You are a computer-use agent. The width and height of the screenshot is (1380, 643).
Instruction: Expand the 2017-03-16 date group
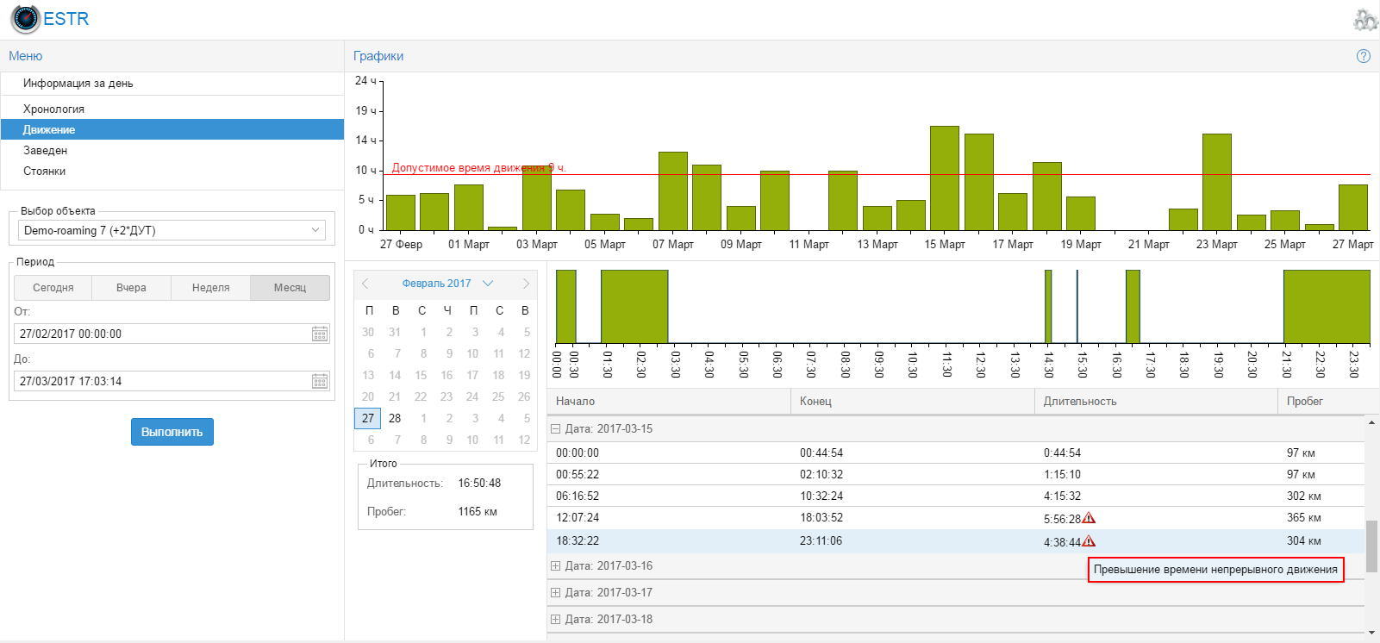click(x=556, y=566)
